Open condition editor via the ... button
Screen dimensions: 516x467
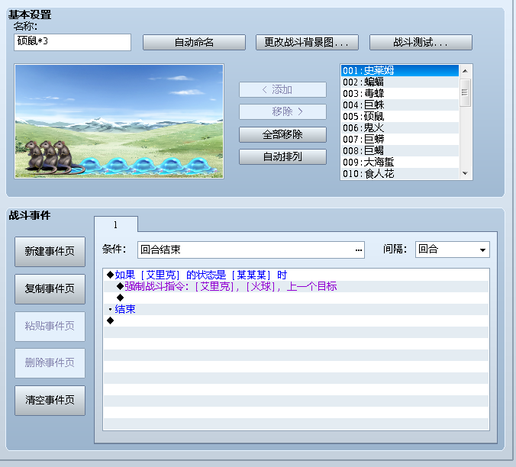pyautogui.click(x=358, y=250)
